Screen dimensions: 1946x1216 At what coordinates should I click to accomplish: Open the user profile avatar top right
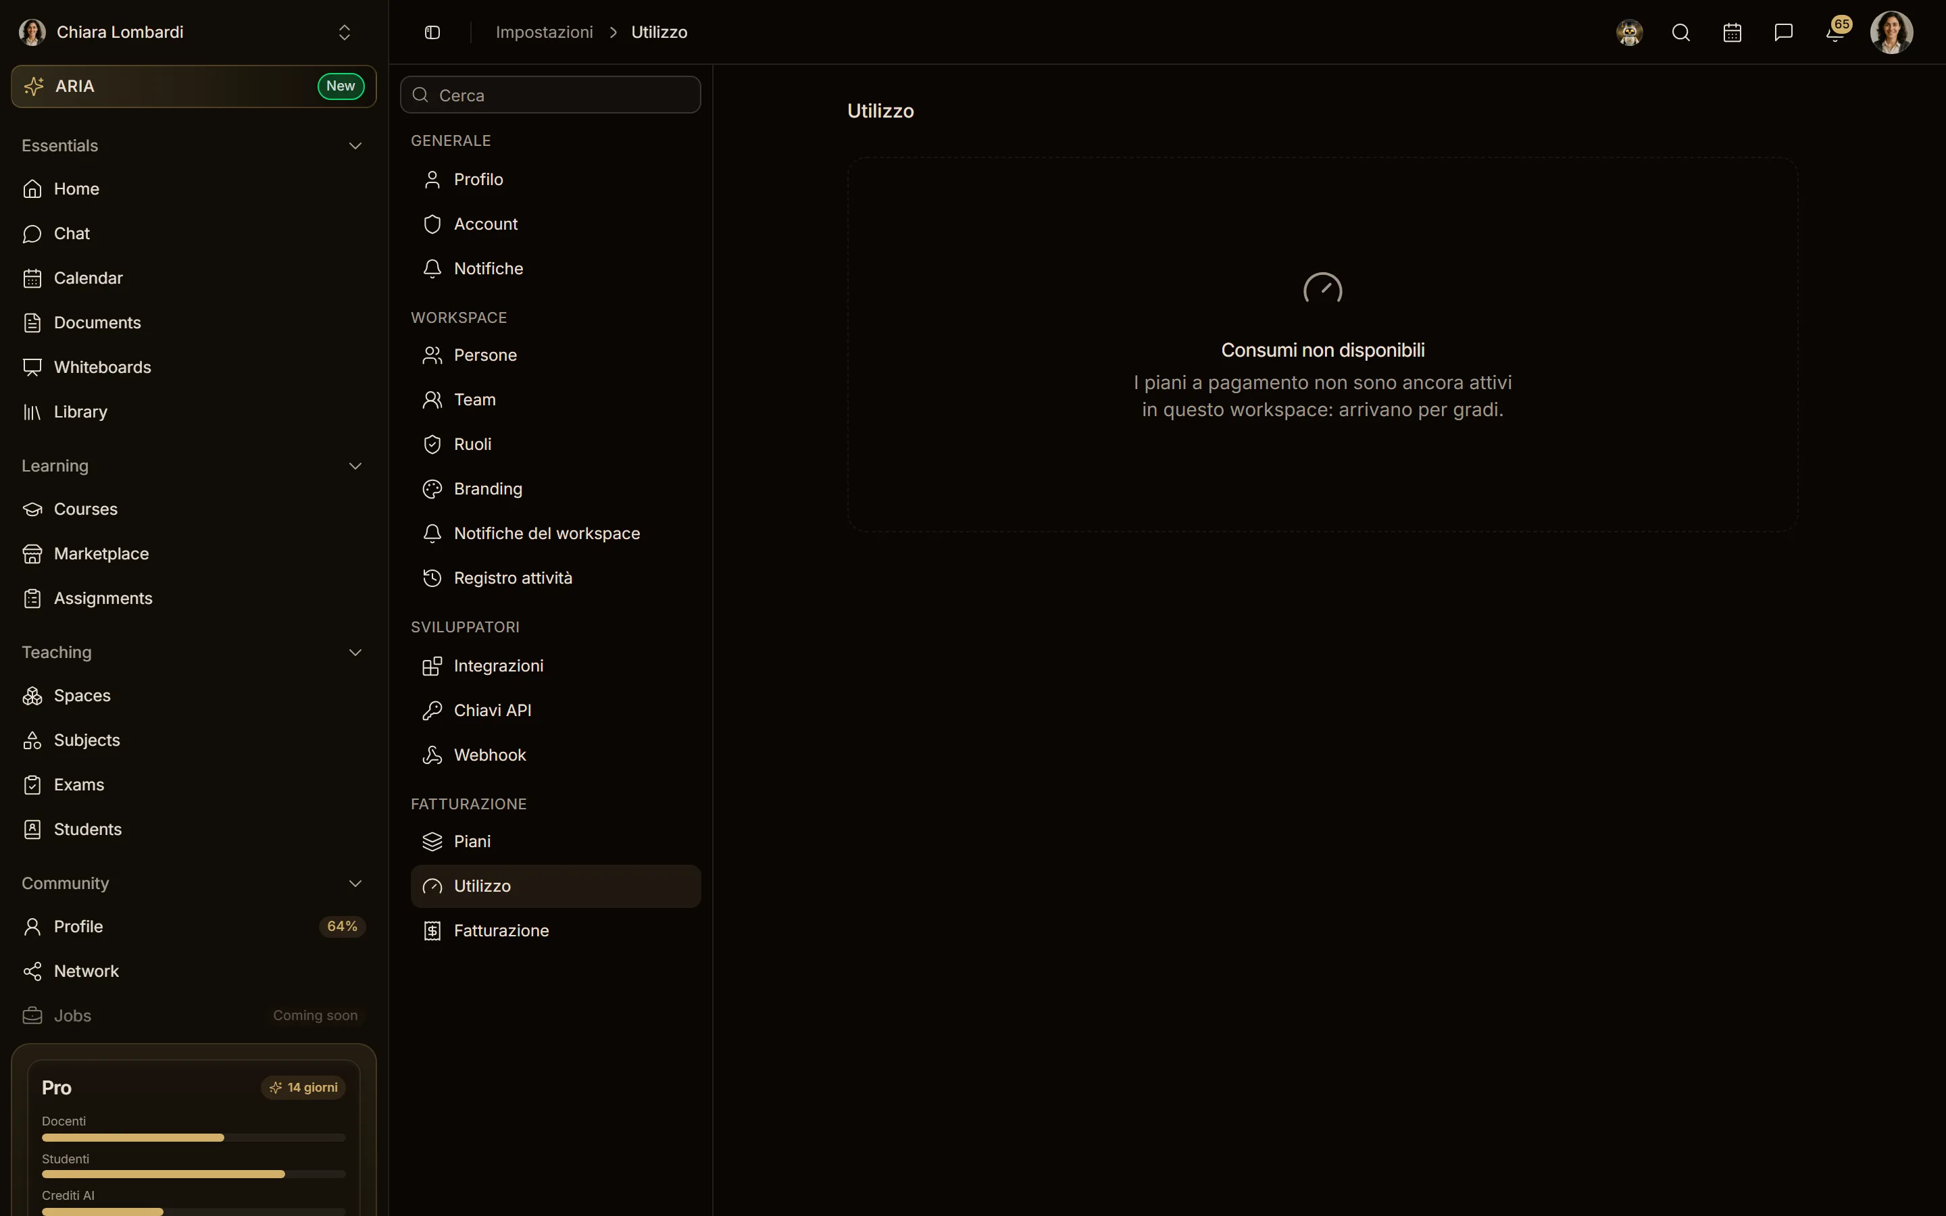(x=1891, y=32)
